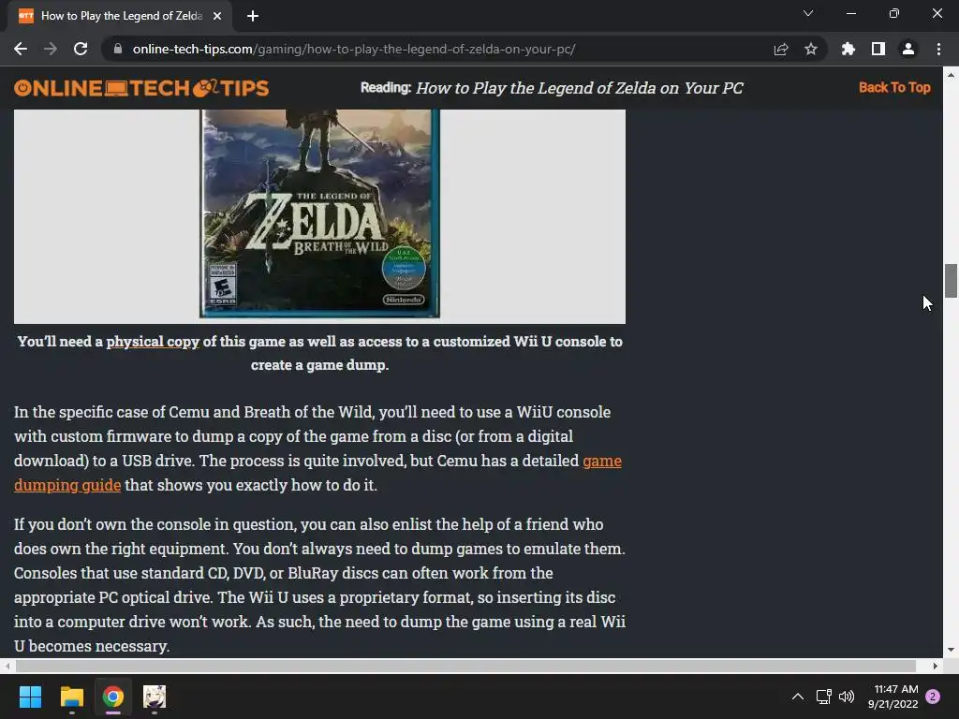
Task: Click the Chrome taskbar icon
Action: coord(113,697)
